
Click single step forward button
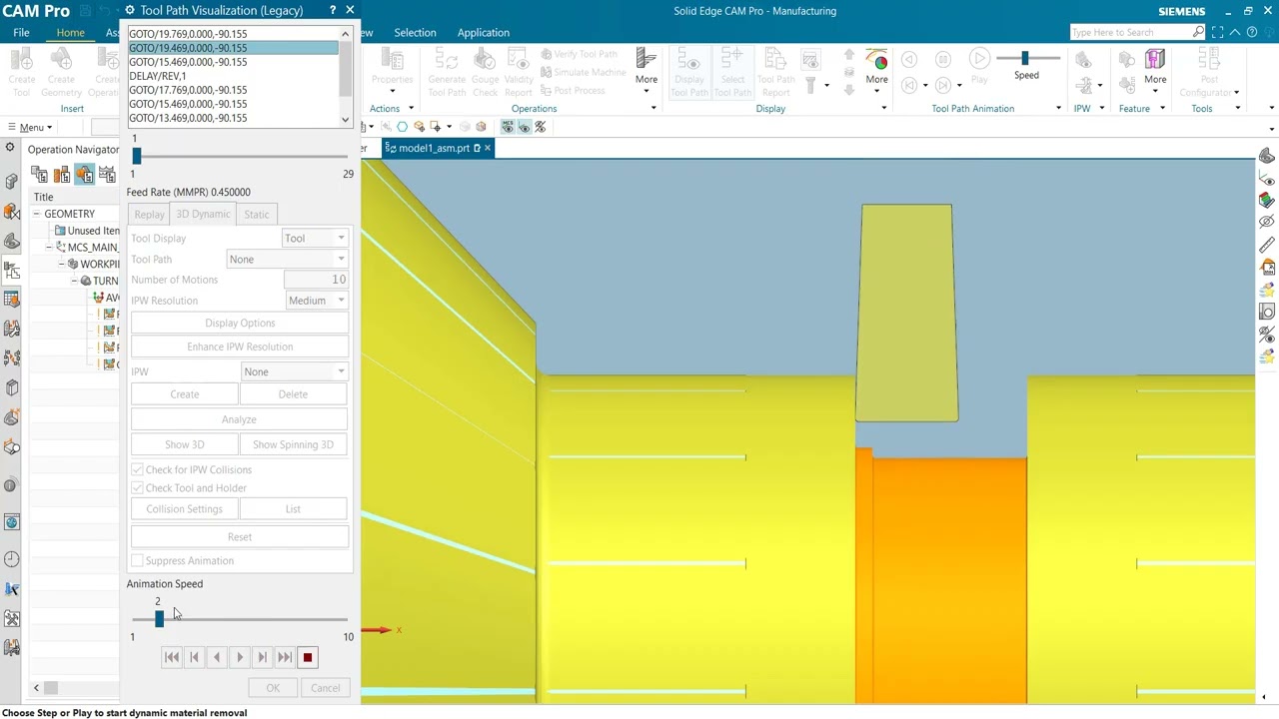(262, 657)
